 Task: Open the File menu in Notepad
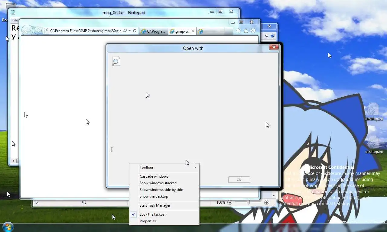pos(15,20)
